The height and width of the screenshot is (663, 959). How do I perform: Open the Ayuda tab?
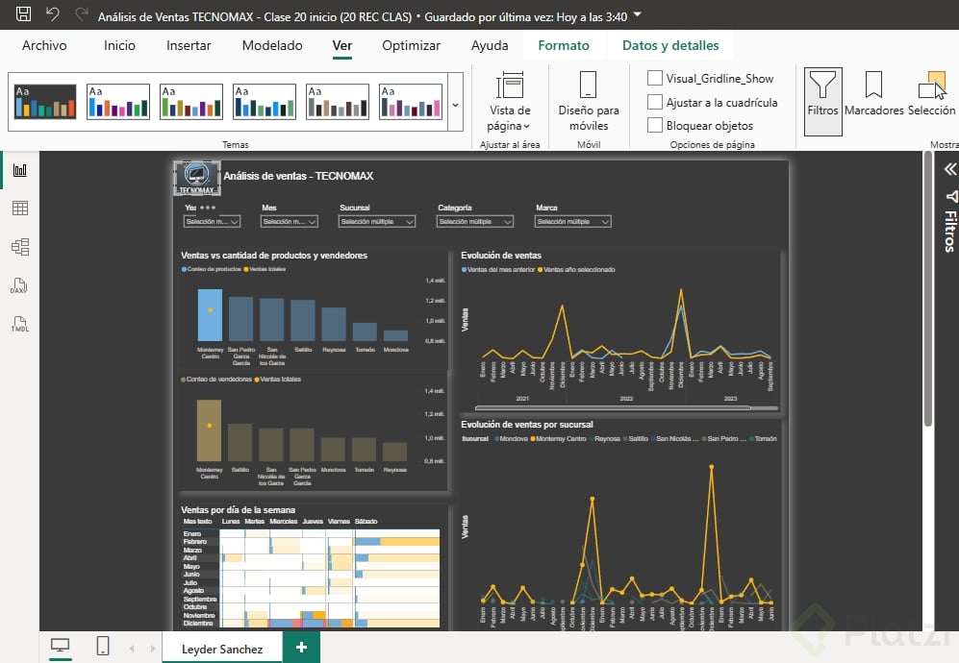[490, 45]
